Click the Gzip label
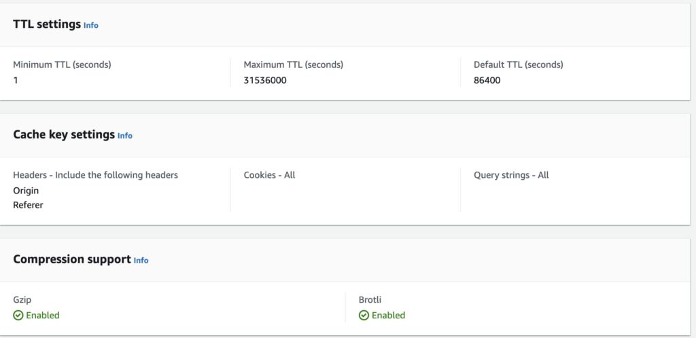The width and height of the screenshot is (696, 338). (x=22, y=299)
